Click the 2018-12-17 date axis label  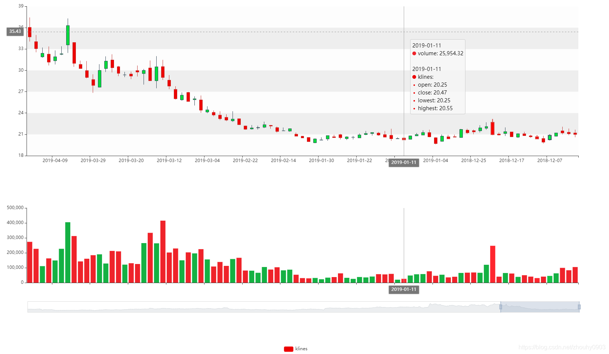(512, 161)
